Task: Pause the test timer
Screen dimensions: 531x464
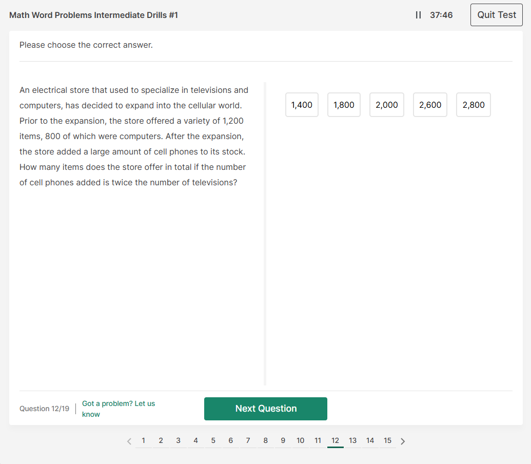Action: (x=418, y=15)
